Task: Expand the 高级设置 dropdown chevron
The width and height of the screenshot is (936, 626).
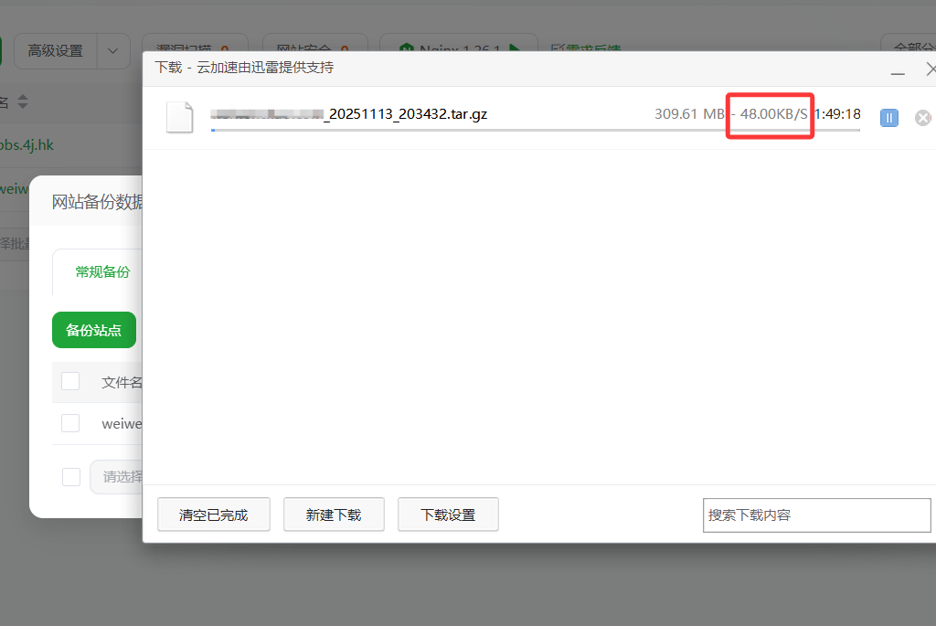Action: 113,51
